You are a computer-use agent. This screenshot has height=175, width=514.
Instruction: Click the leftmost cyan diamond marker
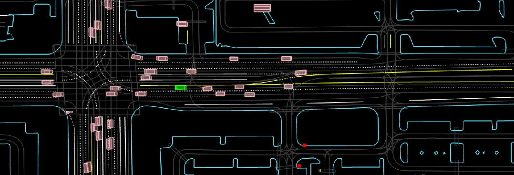[422, 153]
